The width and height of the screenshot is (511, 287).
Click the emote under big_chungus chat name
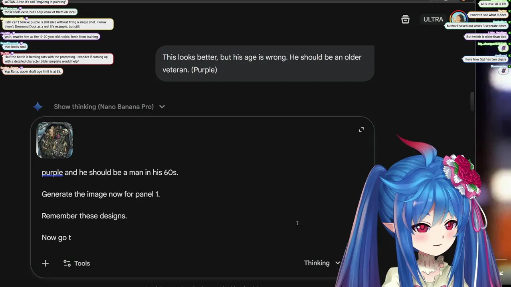click(503, 48)
